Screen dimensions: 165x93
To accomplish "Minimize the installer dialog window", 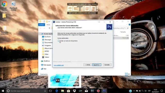I will pyautogui.click(x=99, y=22).
